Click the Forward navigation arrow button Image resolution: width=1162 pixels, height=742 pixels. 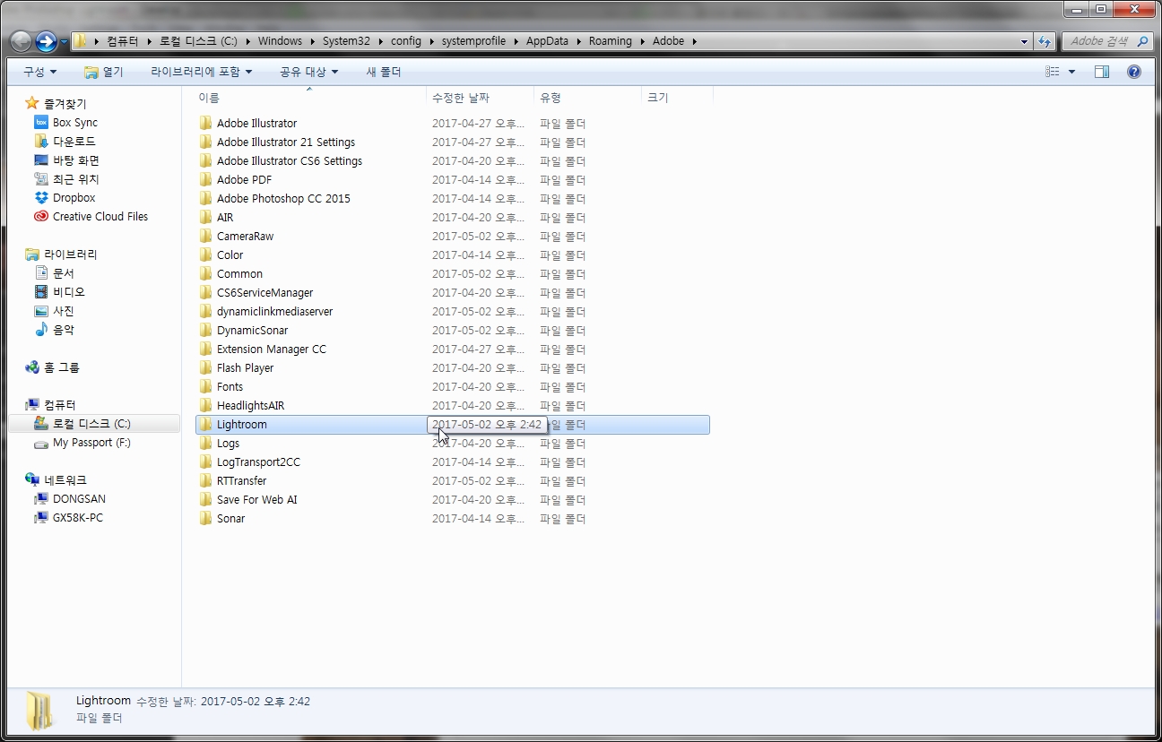(47, 41)
